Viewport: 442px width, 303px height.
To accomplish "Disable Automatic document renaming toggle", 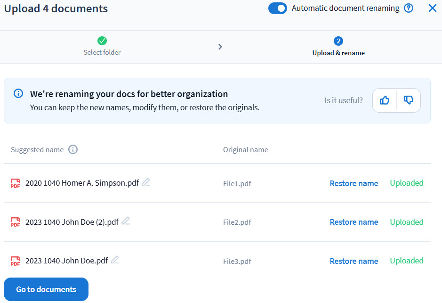I will [x=278, y=8].
